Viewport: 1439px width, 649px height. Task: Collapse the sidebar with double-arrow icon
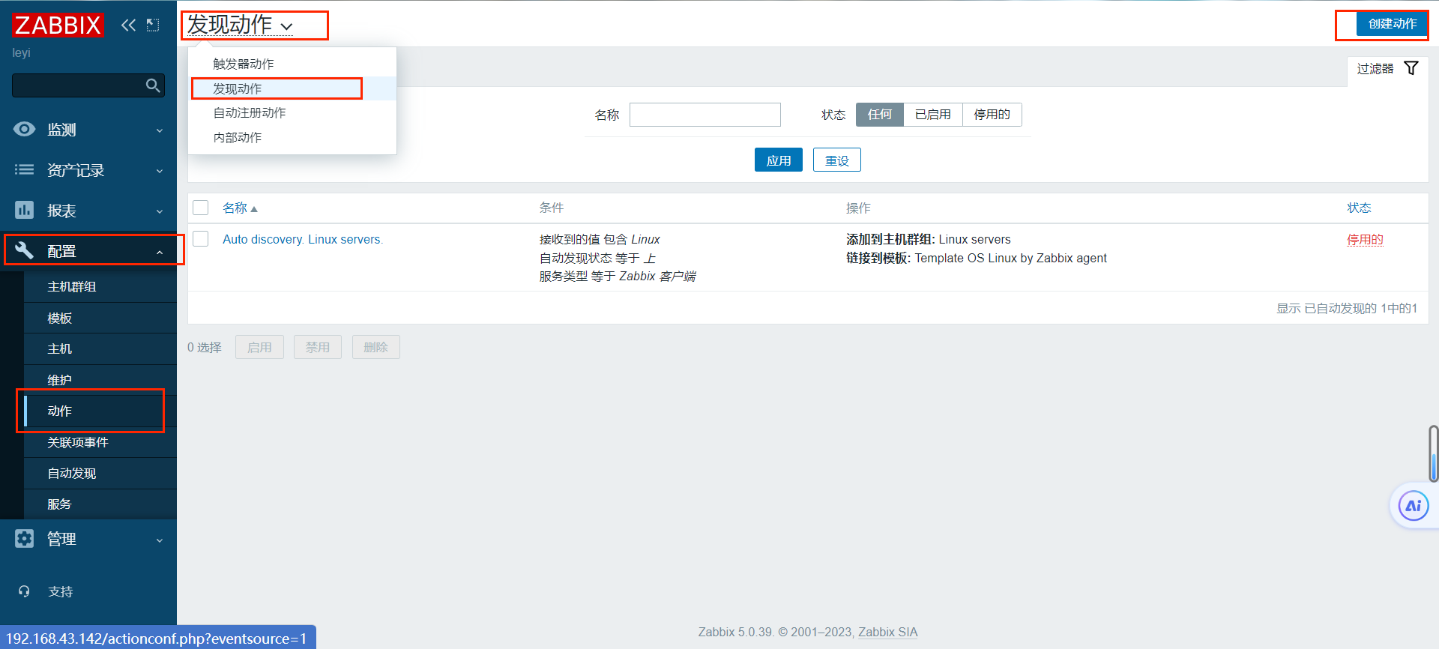tap(129, 25)
